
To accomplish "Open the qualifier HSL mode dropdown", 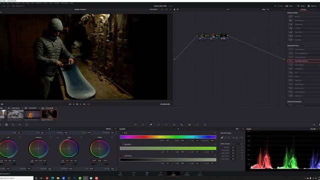I will click(x=237, y=129).
